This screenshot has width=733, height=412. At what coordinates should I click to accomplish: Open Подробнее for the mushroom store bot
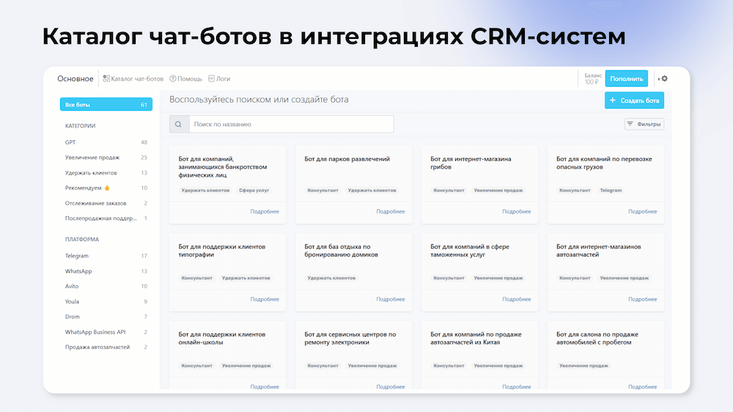(516, 212)
